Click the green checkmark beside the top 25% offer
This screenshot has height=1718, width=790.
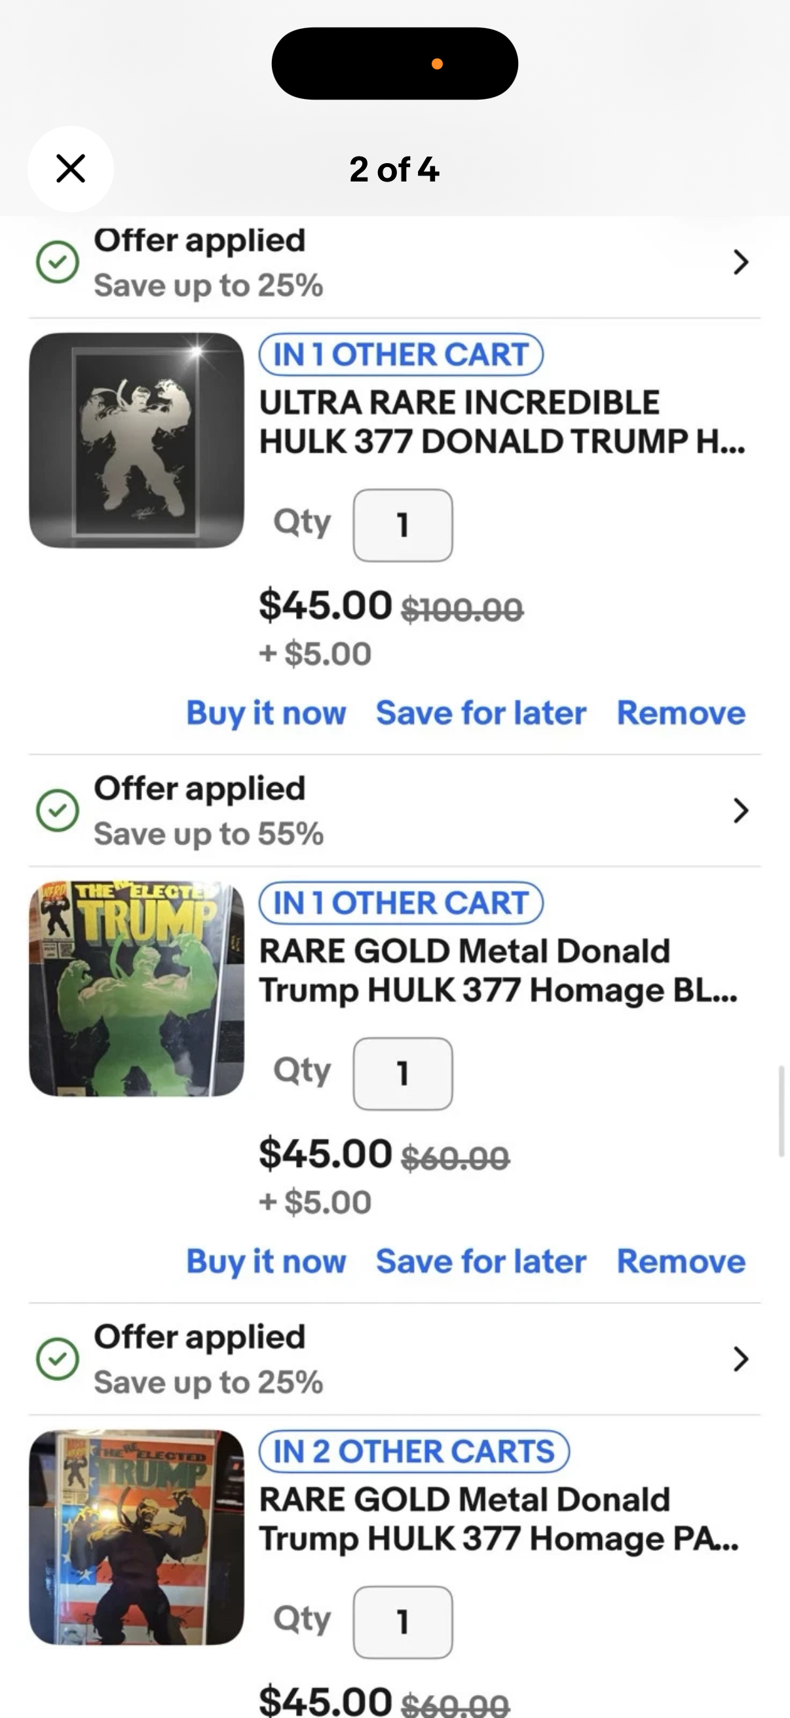(58, 262)
